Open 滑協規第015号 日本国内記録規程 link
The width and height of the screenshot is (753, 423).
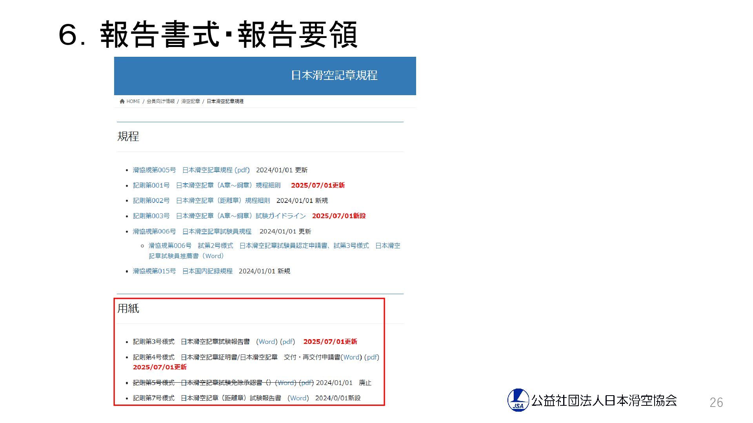(x=182, y=271)
